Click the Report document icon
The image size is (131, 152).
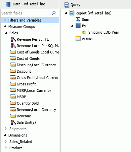(x=72, y=13)
